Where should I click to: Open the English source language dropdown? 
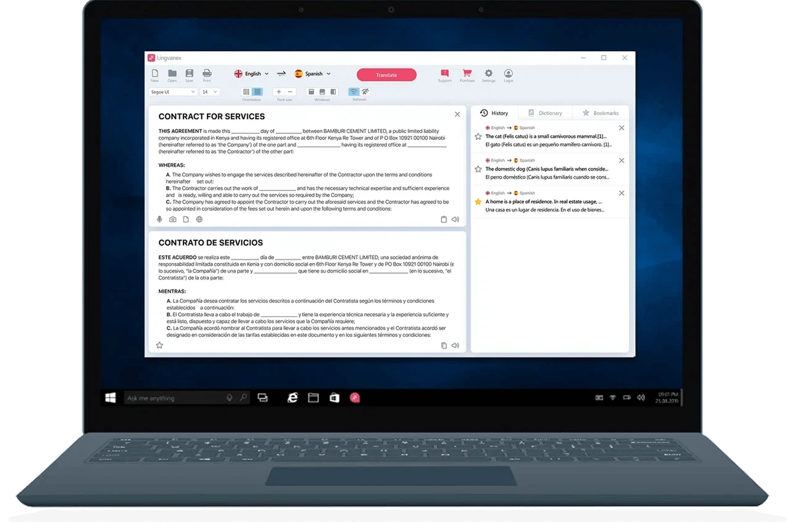pos(251,74)
